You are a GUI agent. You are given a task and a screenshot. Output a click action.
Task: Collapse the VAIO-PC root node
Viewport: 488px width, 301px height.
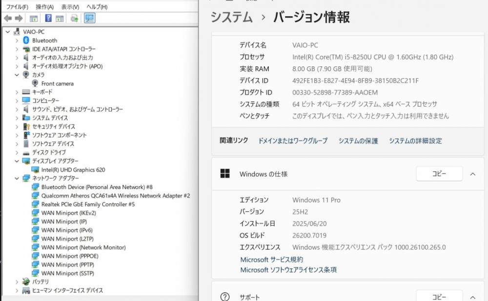tap(8, 31)
